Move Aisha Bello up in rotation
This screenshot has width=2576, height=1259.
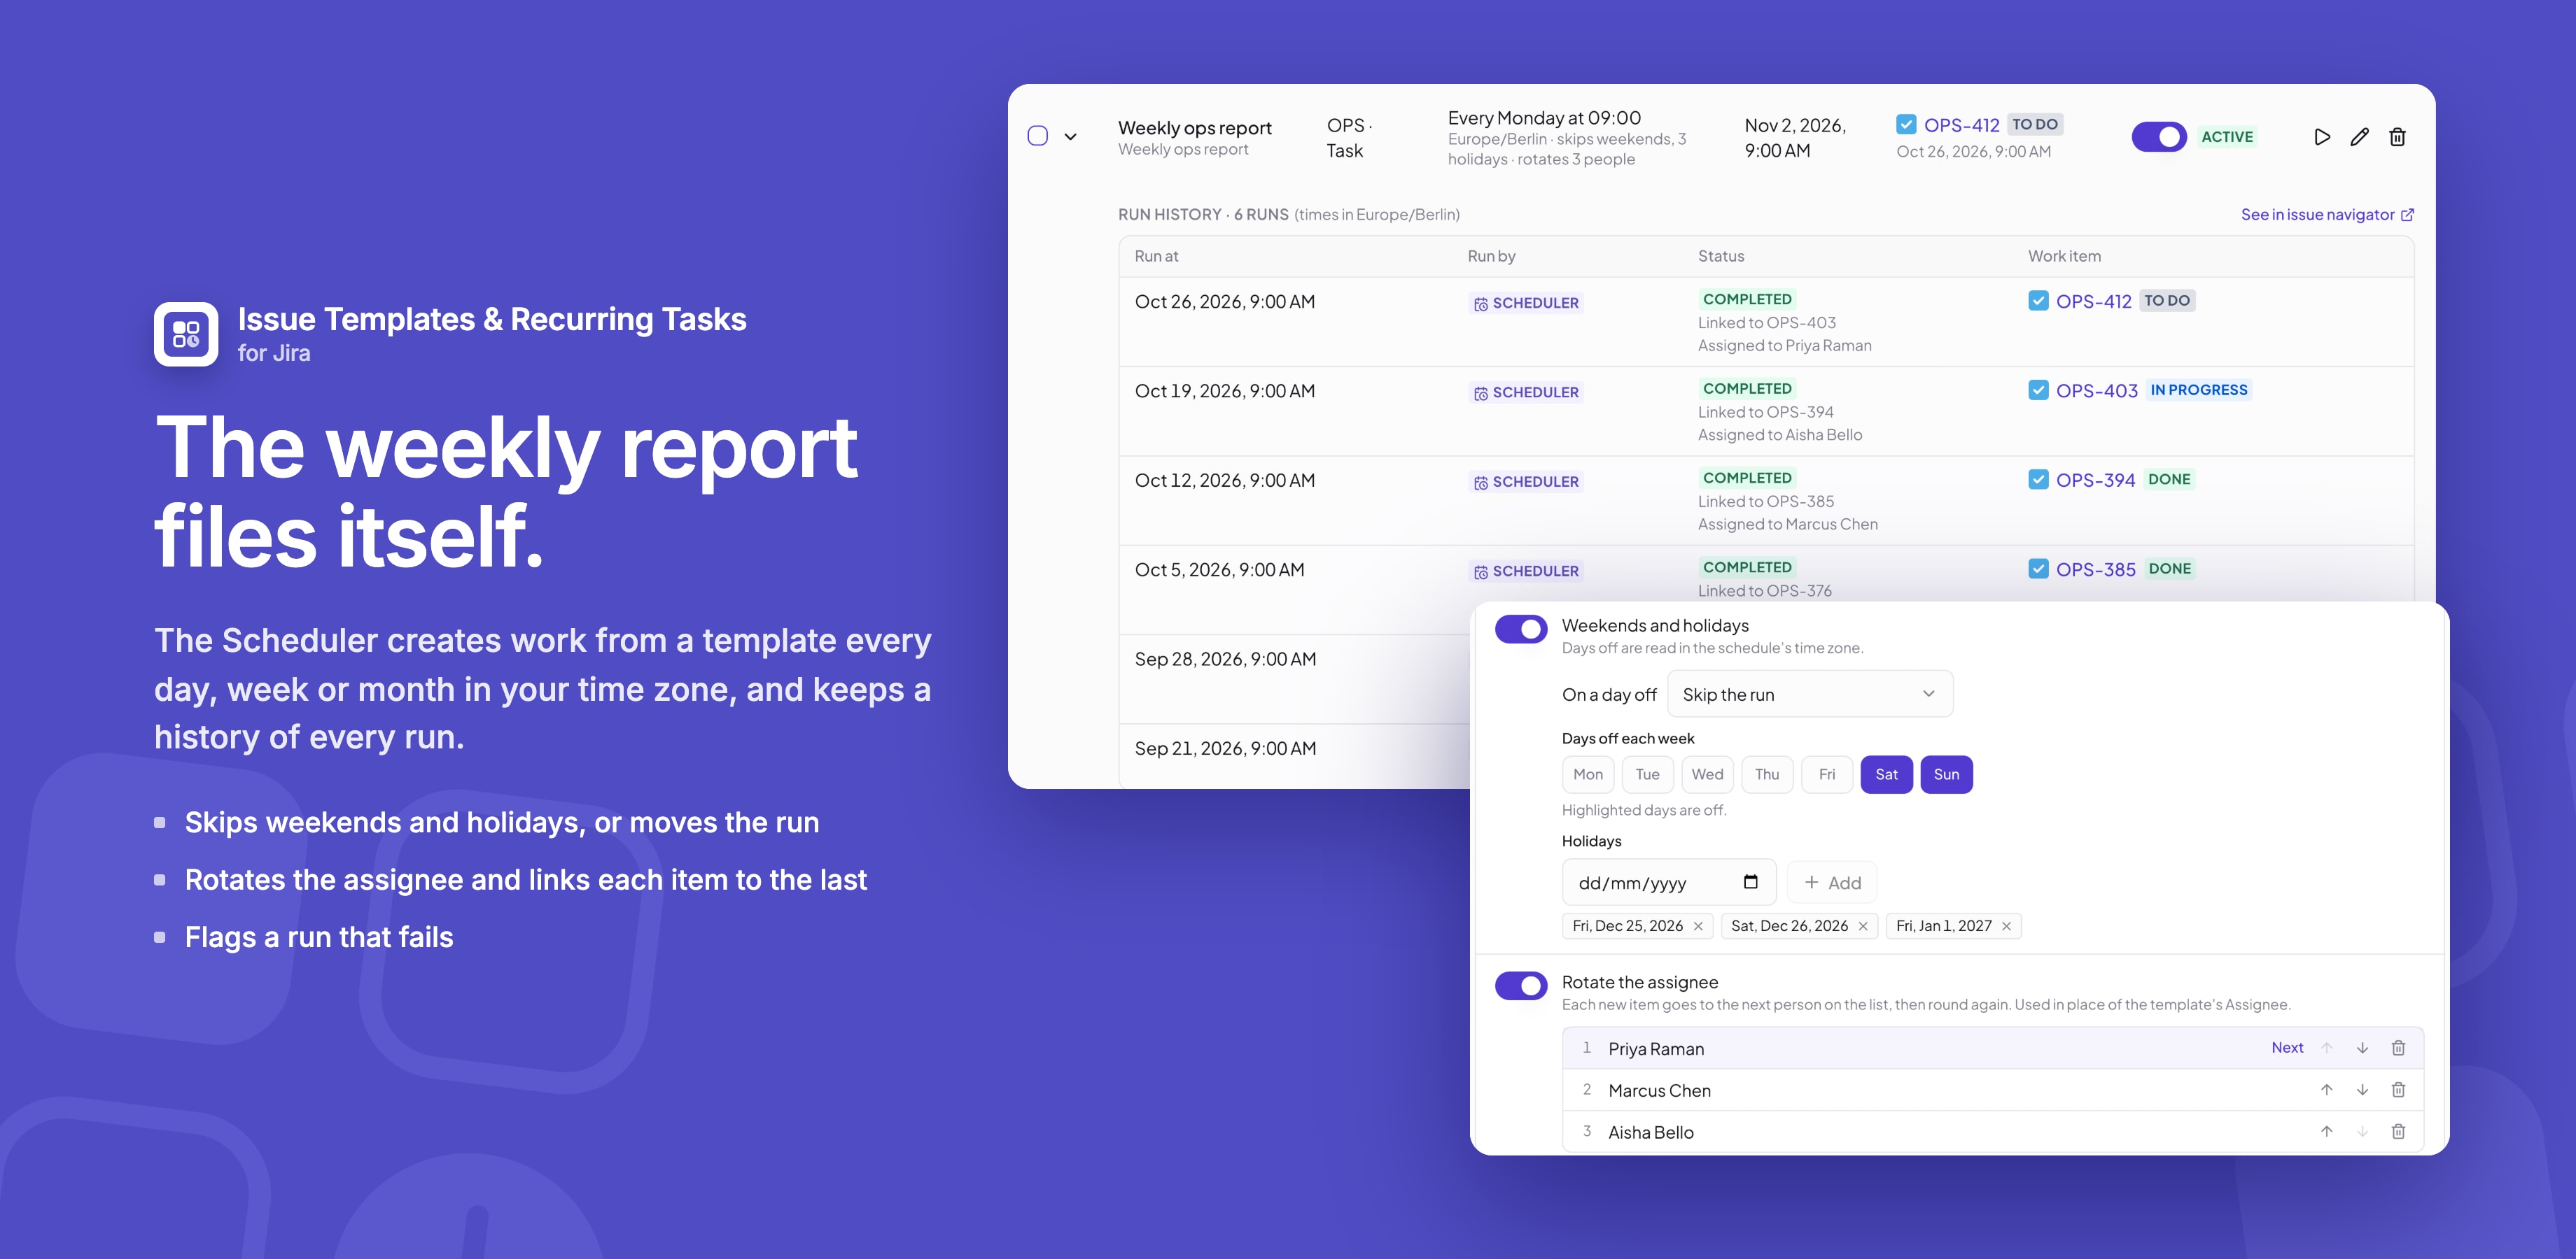2327,1132
